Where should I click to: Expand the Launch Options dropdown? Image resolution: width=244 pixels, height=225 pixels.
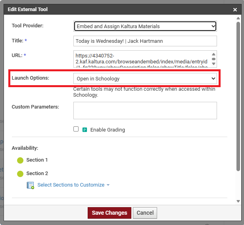[145, 78]
